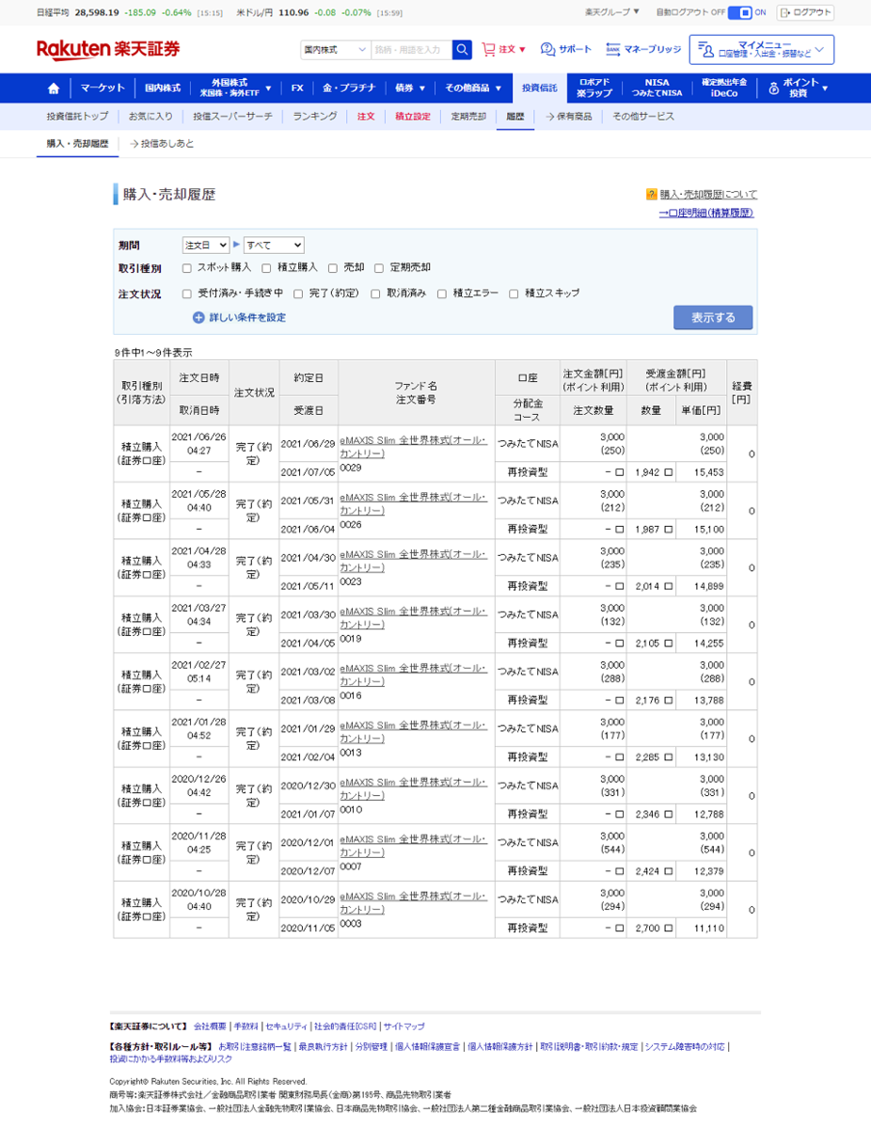Screen dimensions: 871x1129
Task: Open 口座明細(精算履歴) link
Action: (706, 214)
